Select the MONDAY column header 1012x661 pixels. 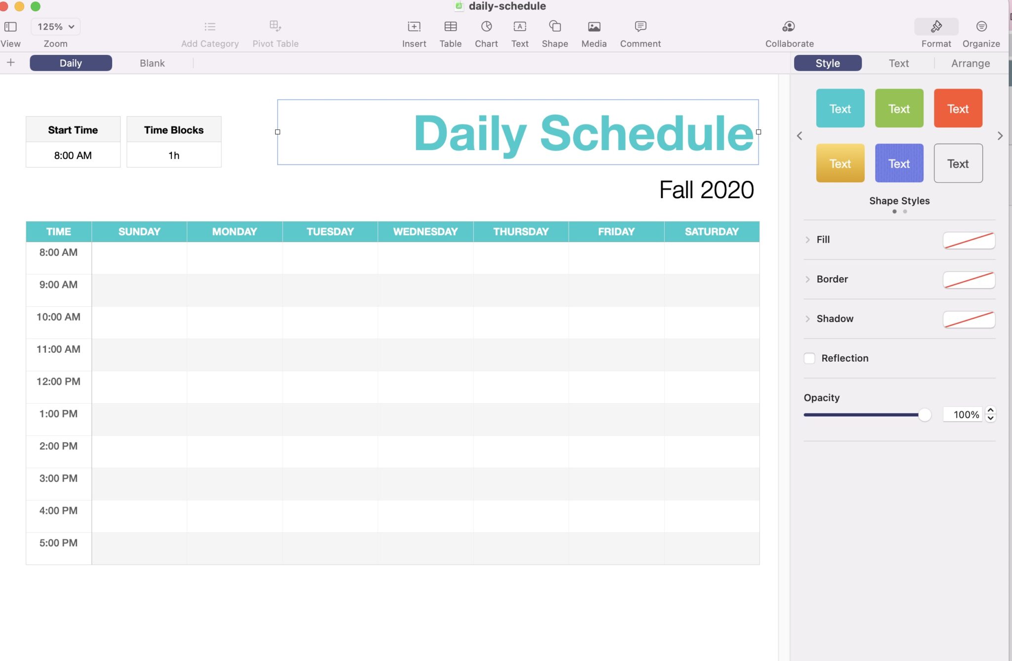coord(235,231)
